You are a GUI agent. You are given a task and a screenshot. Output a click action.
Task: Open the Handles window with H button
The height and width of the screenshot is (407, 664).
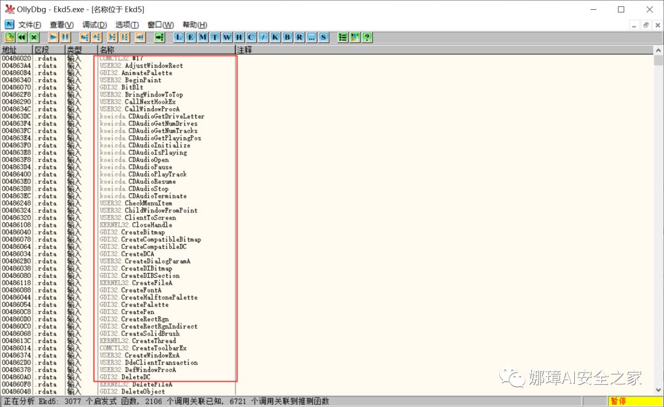239,38
